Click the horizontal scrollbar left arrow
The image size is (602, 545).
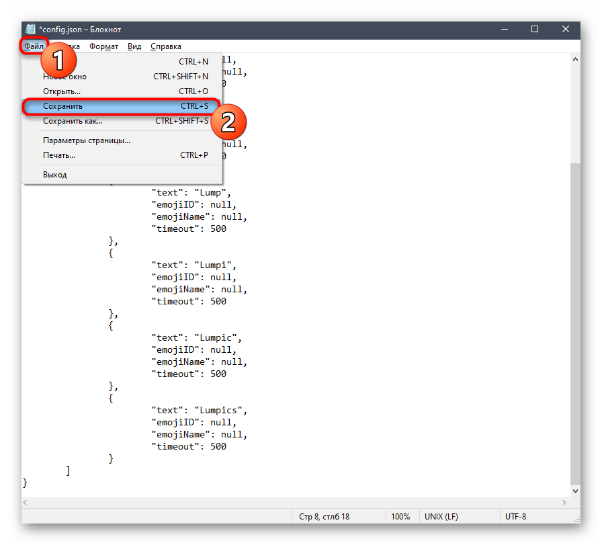[25, 503]
